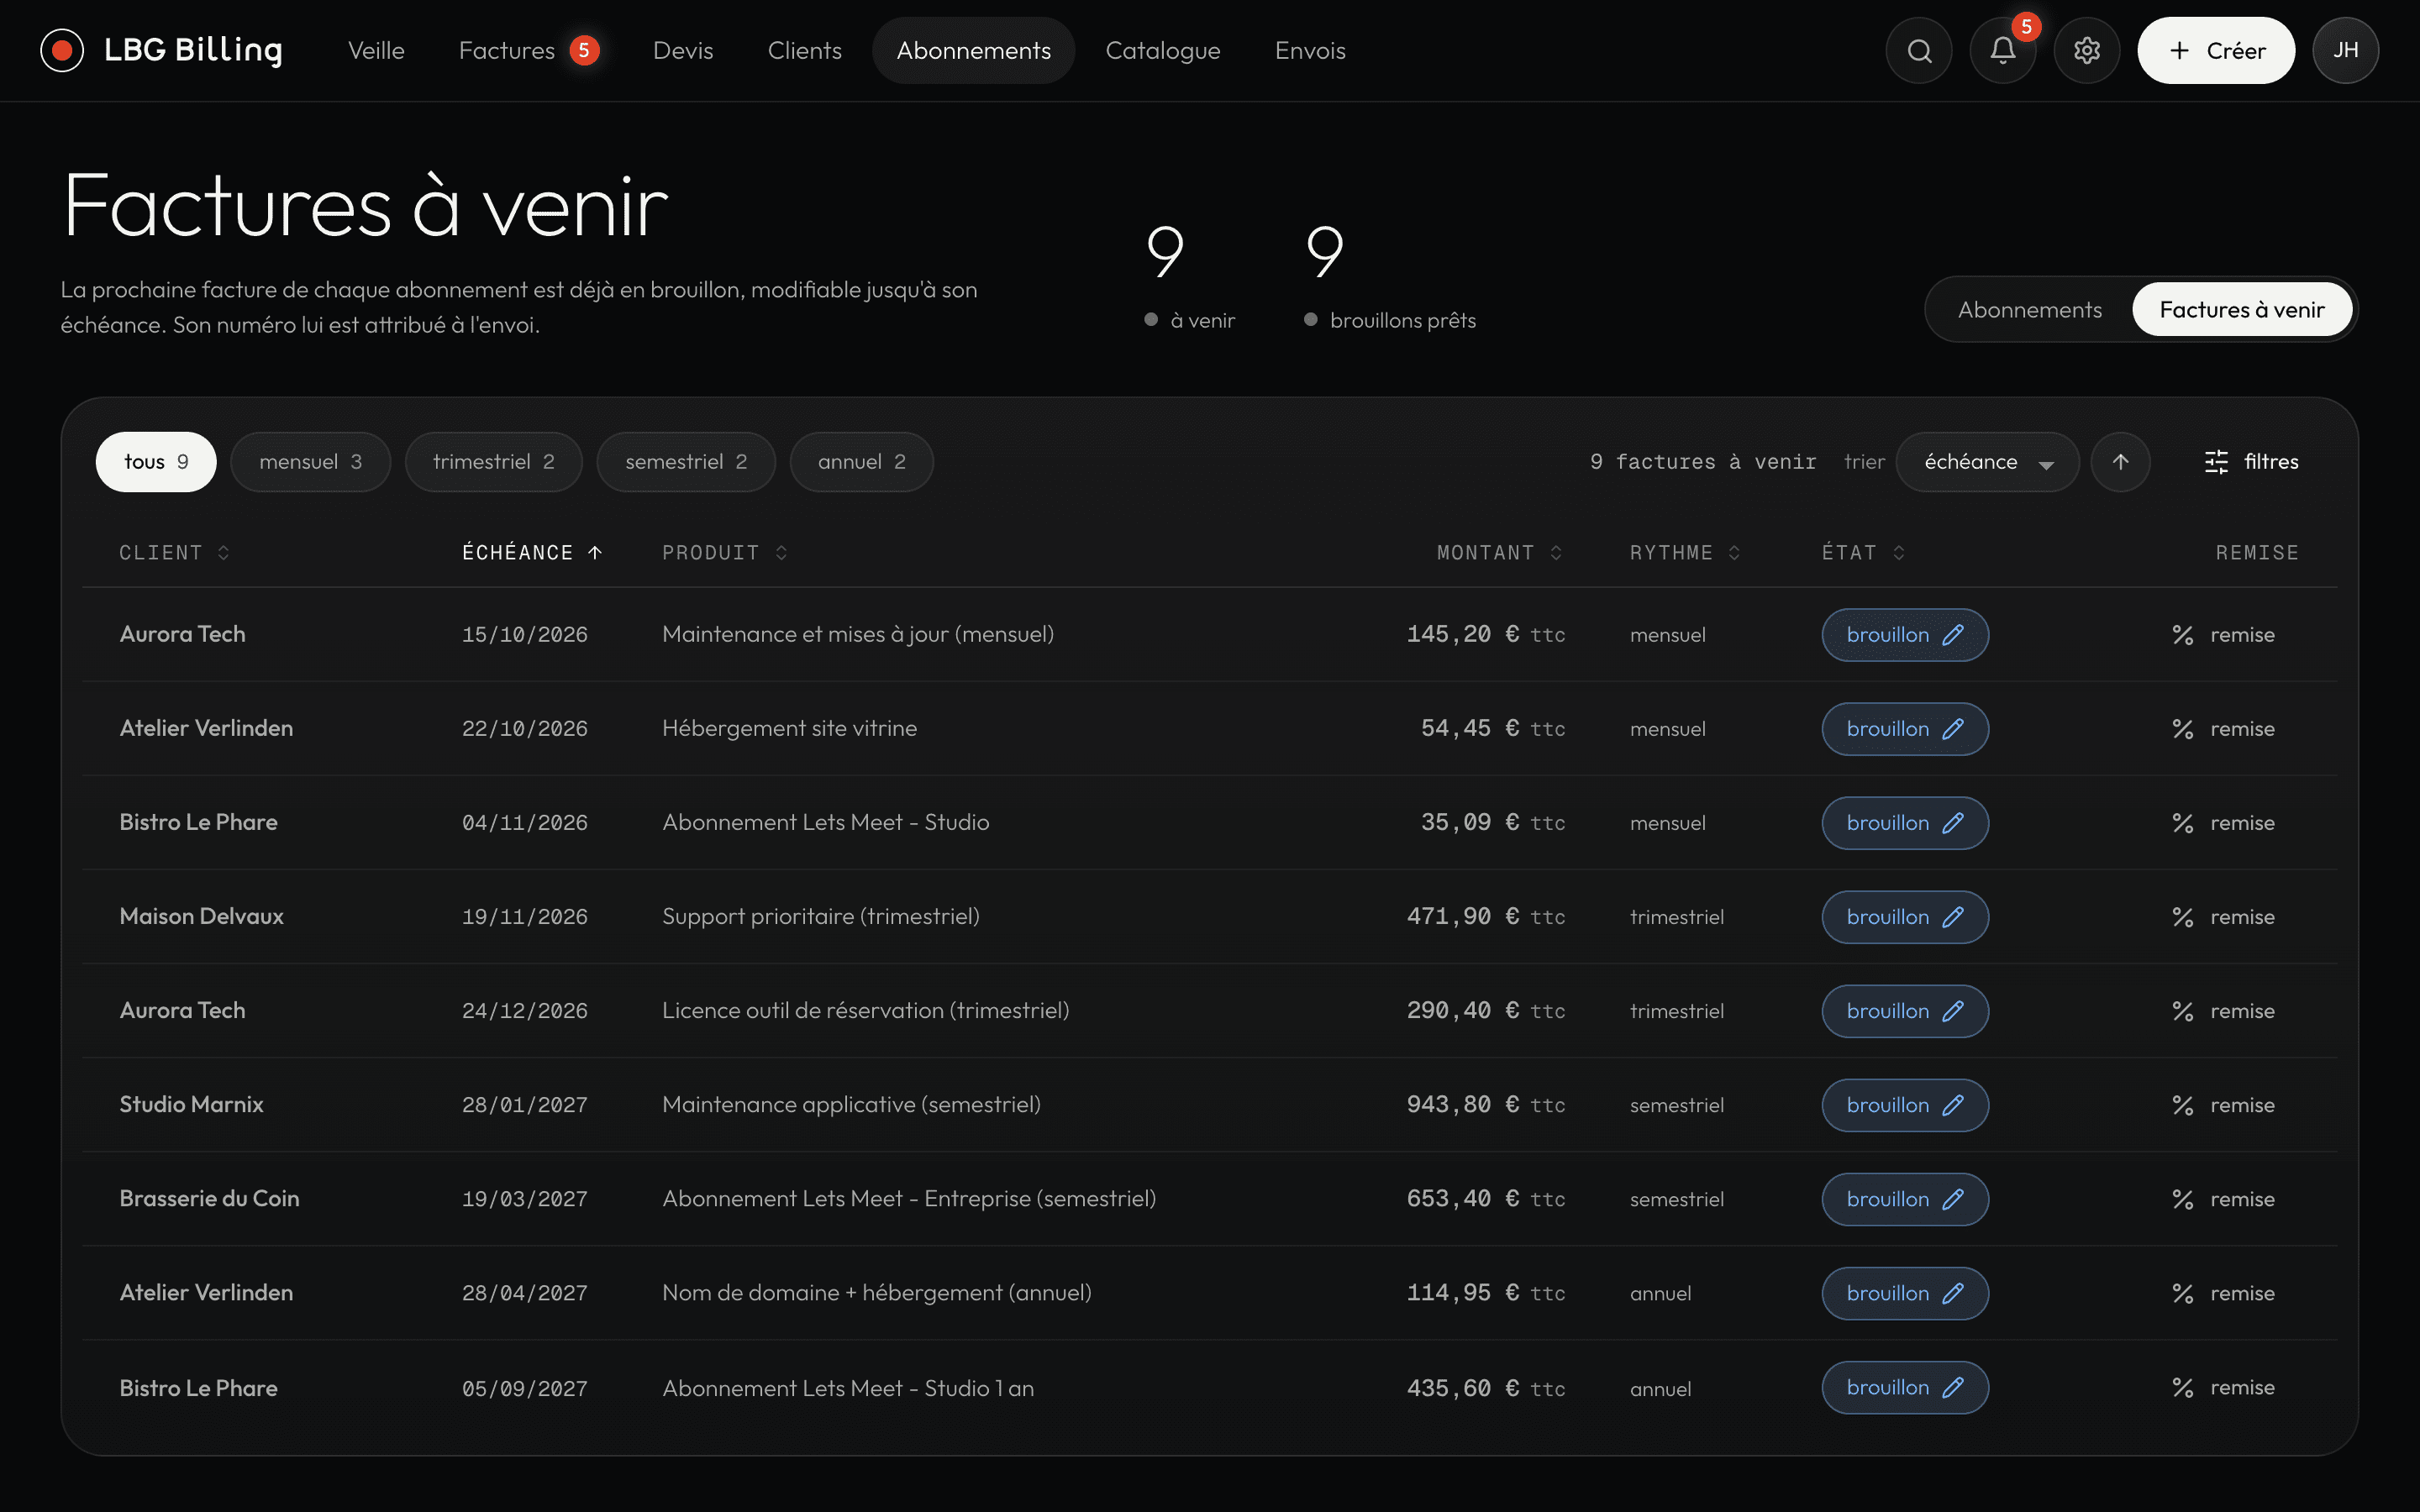Edit brouillon for Studio Marnix row

(x=1905, y=1105)
